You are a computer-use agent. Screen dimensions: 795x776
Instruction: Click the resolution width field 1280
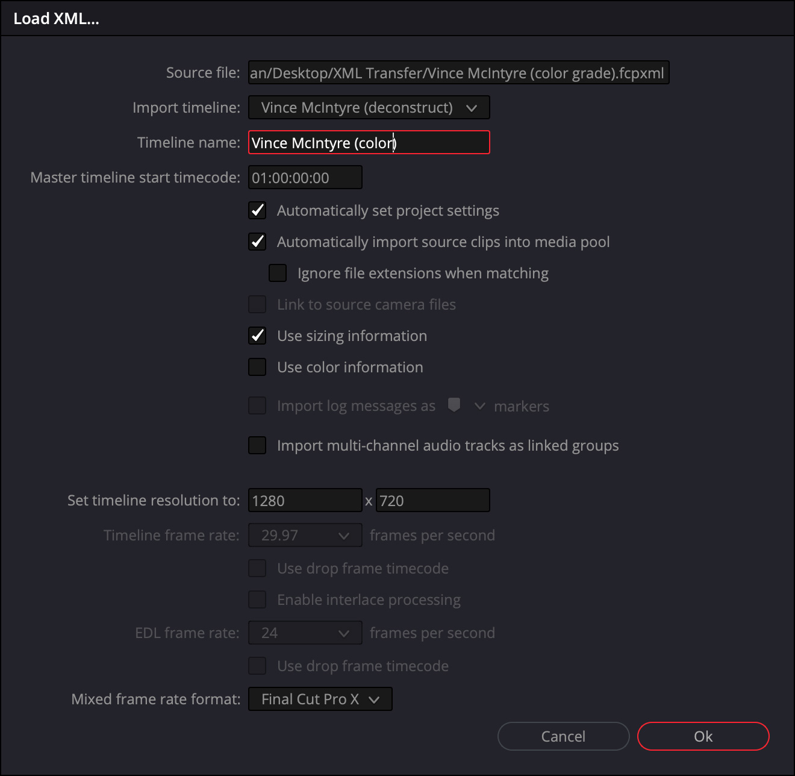tap(305, 501)
